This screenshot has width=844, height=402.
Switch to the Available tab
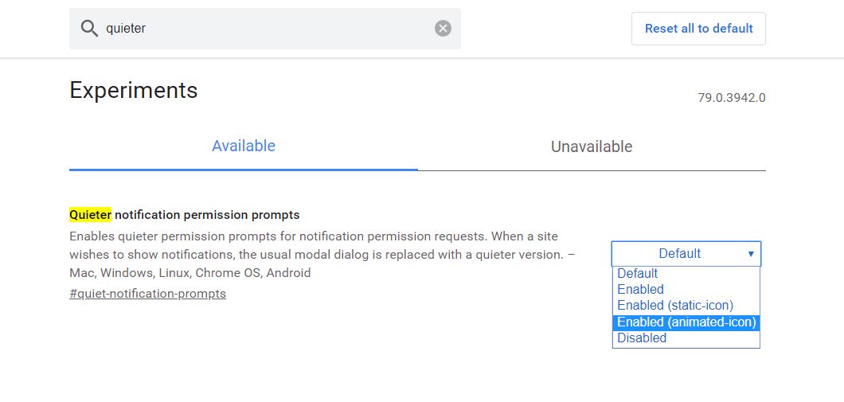click(244, 146)
